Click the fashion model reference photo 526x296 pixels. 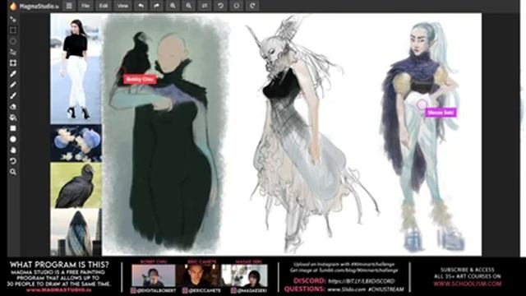click(x=76, y=69)
